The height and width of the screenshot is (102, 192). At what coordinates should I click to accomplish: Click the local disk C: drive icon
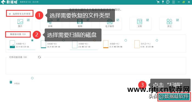(x=12, y=44)
